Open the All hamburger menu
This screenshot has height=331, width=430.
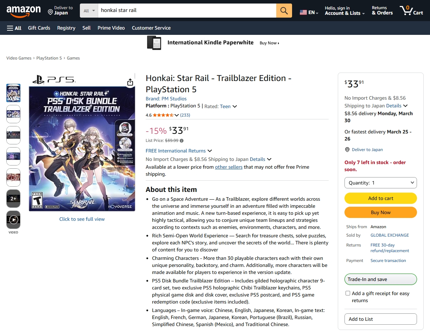14,28
